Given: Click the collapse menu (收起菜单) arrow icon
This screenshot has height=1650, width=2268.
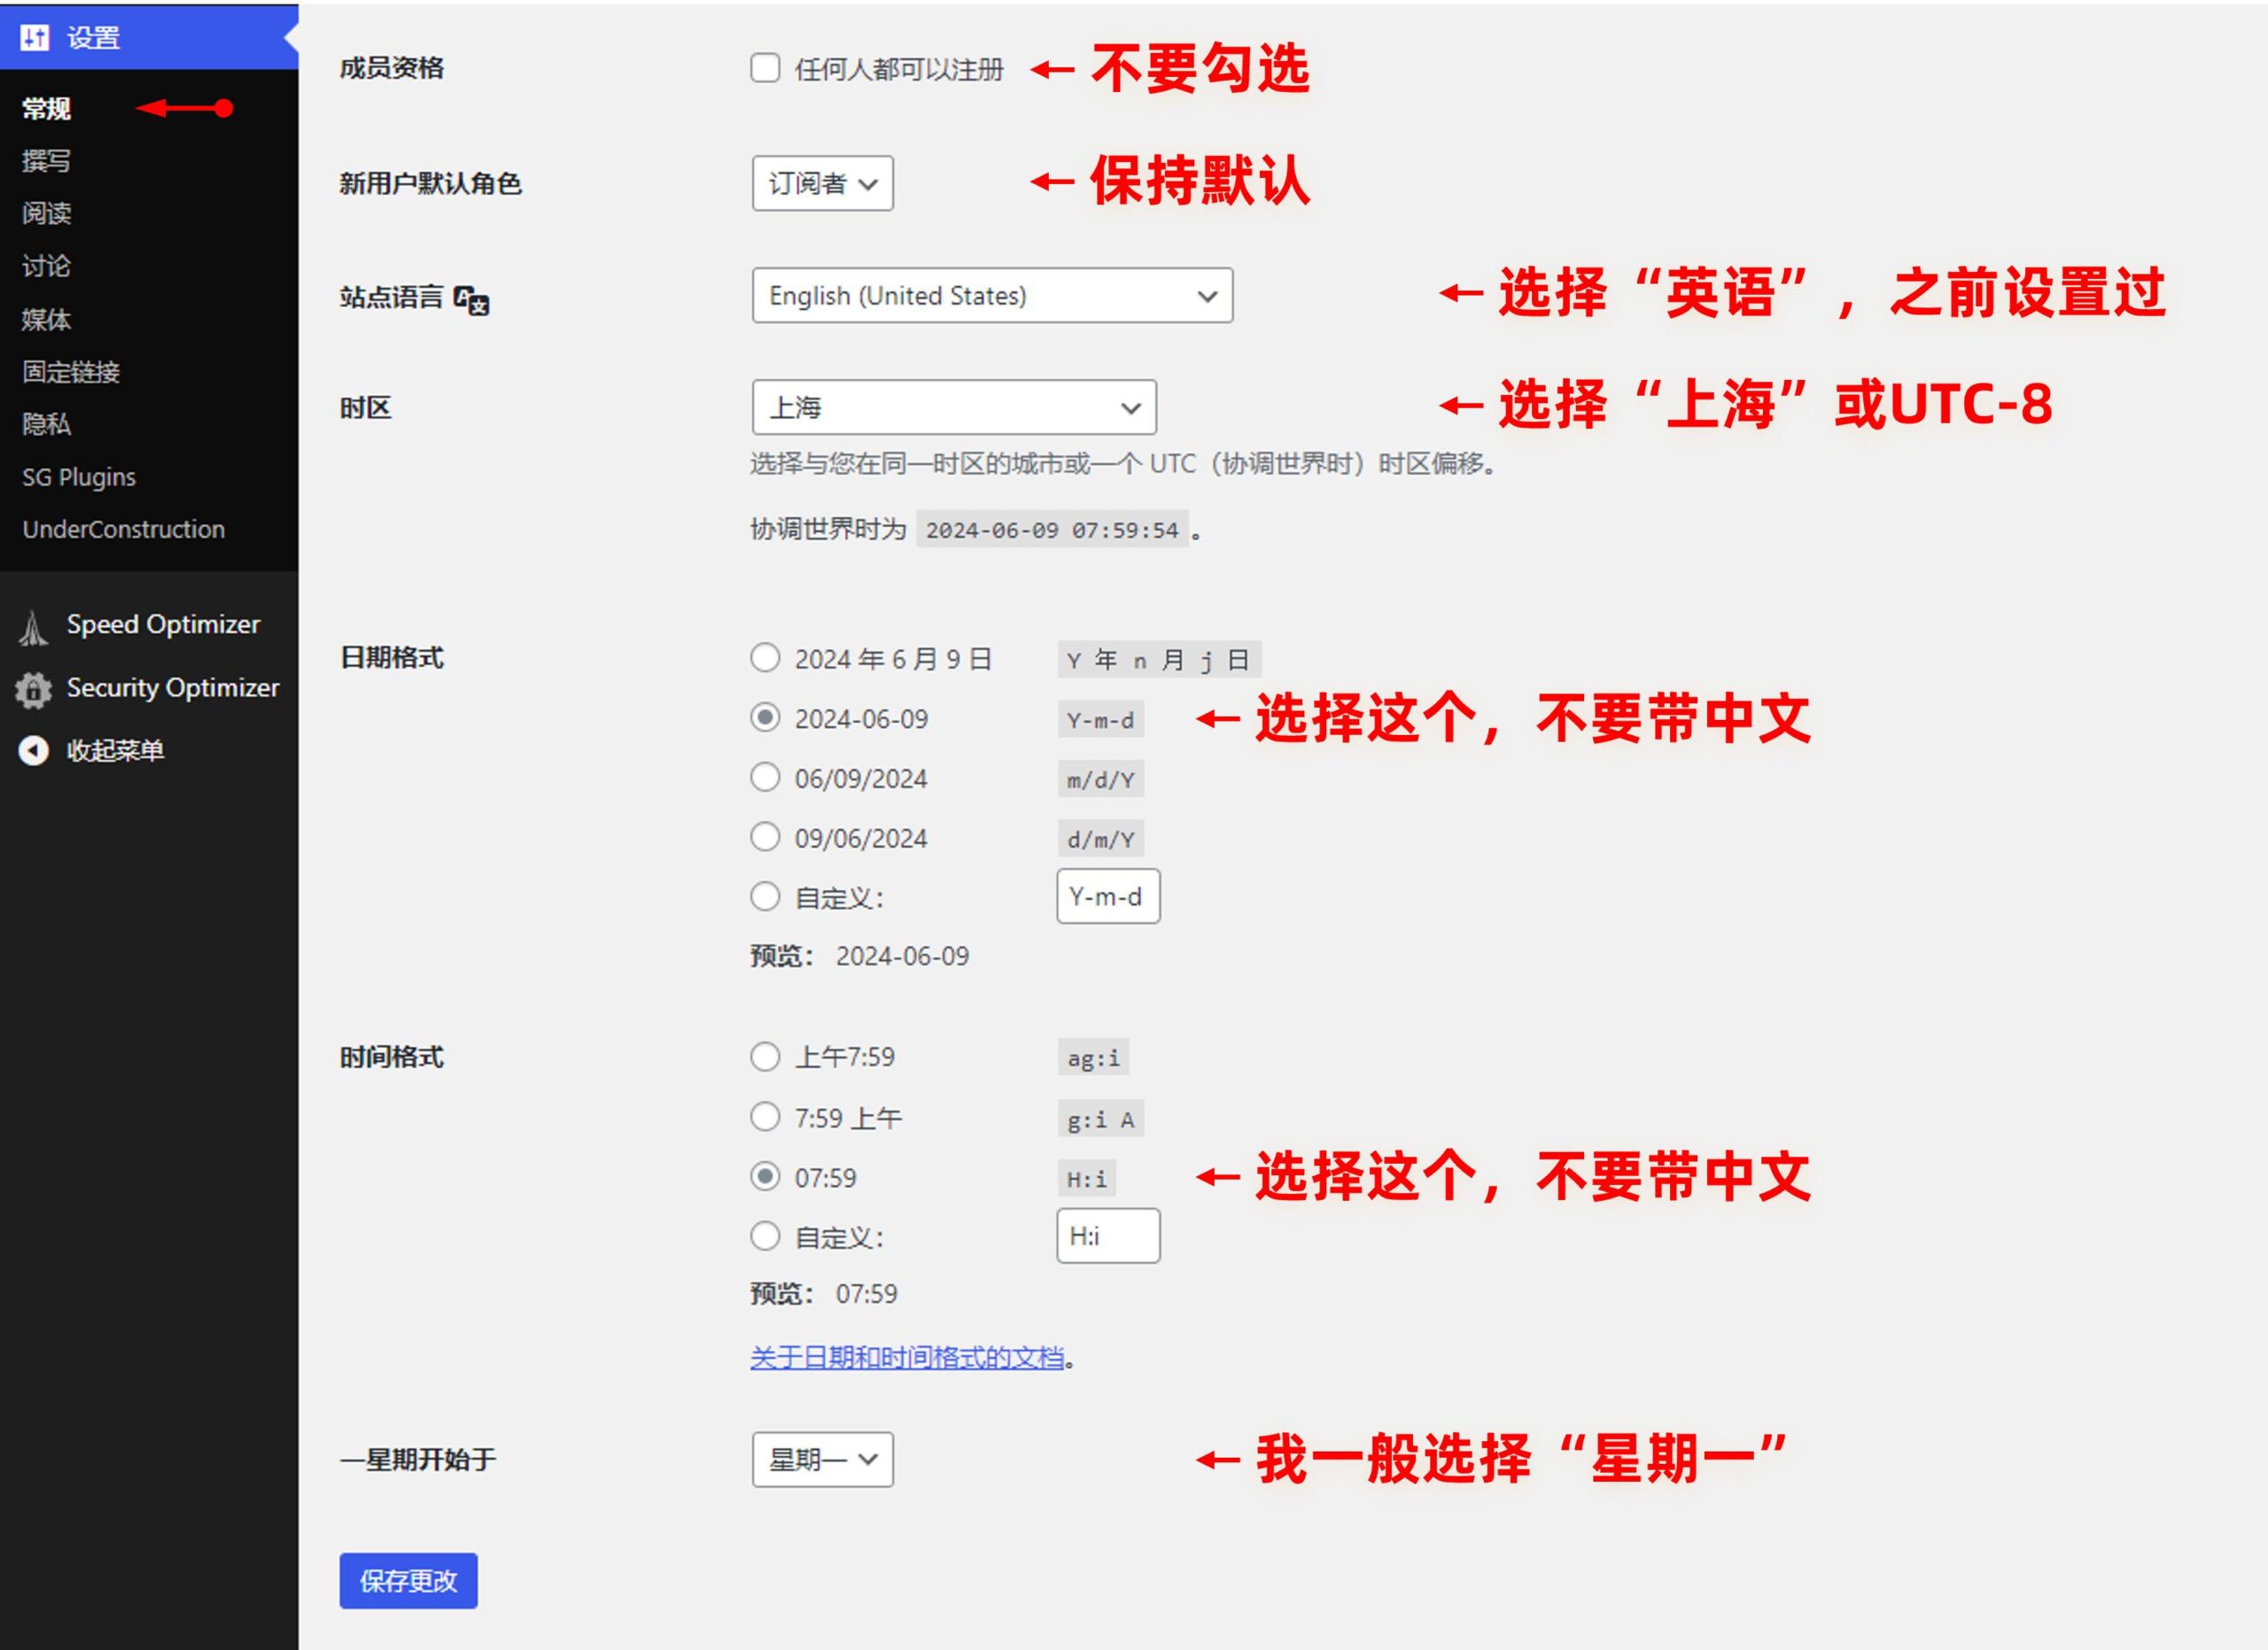Looking at the screenshot, I should pos(33,750).
